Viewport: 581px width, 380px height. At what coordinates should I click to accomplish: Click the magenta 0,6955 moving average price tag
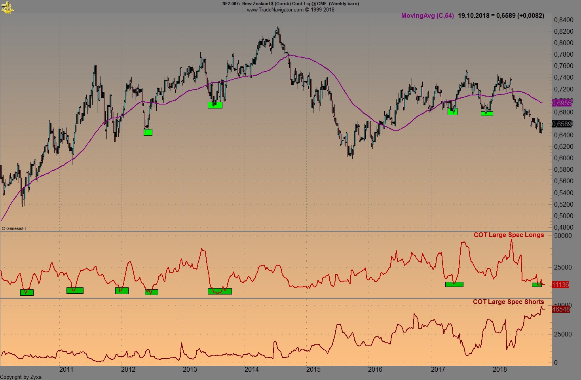(562, 103)
